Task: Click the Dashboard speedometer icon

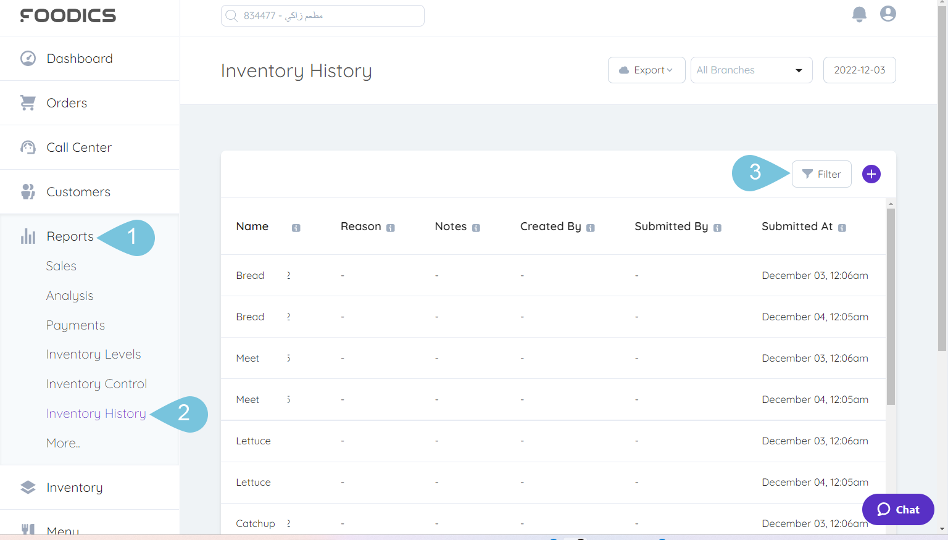Action: 28,57
